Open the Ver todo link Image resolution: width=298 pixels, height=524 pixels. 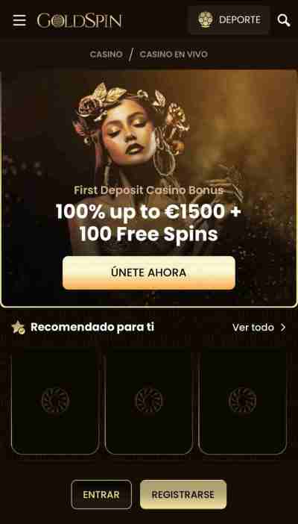tap(253, 328)
